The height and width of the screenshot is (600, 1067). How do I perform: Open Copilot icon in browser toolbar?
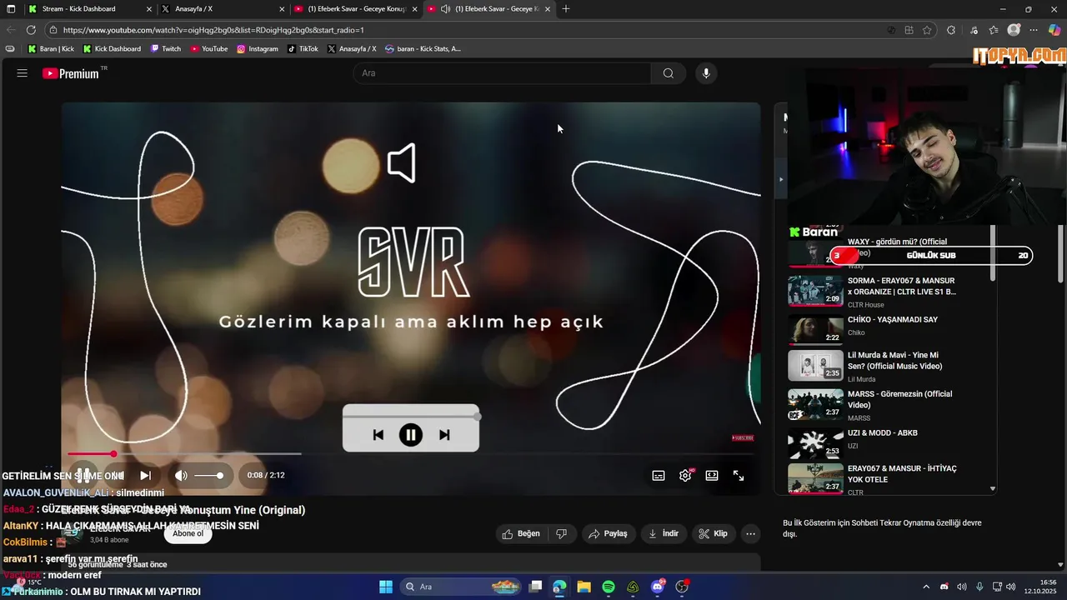coord(1054,30)
